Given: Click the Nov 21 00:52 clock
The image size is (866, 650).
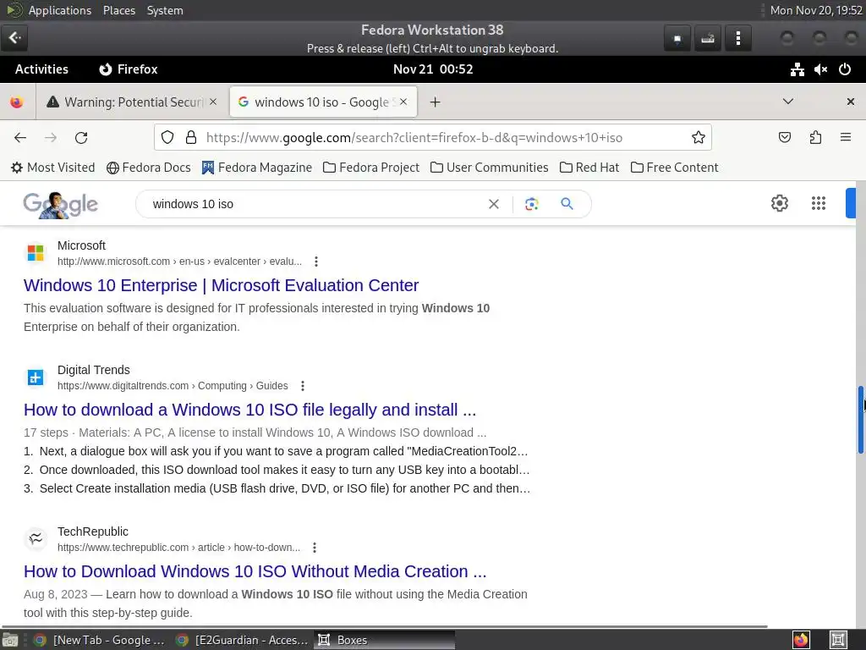Looking at the screenshot, I should (433, 69).
